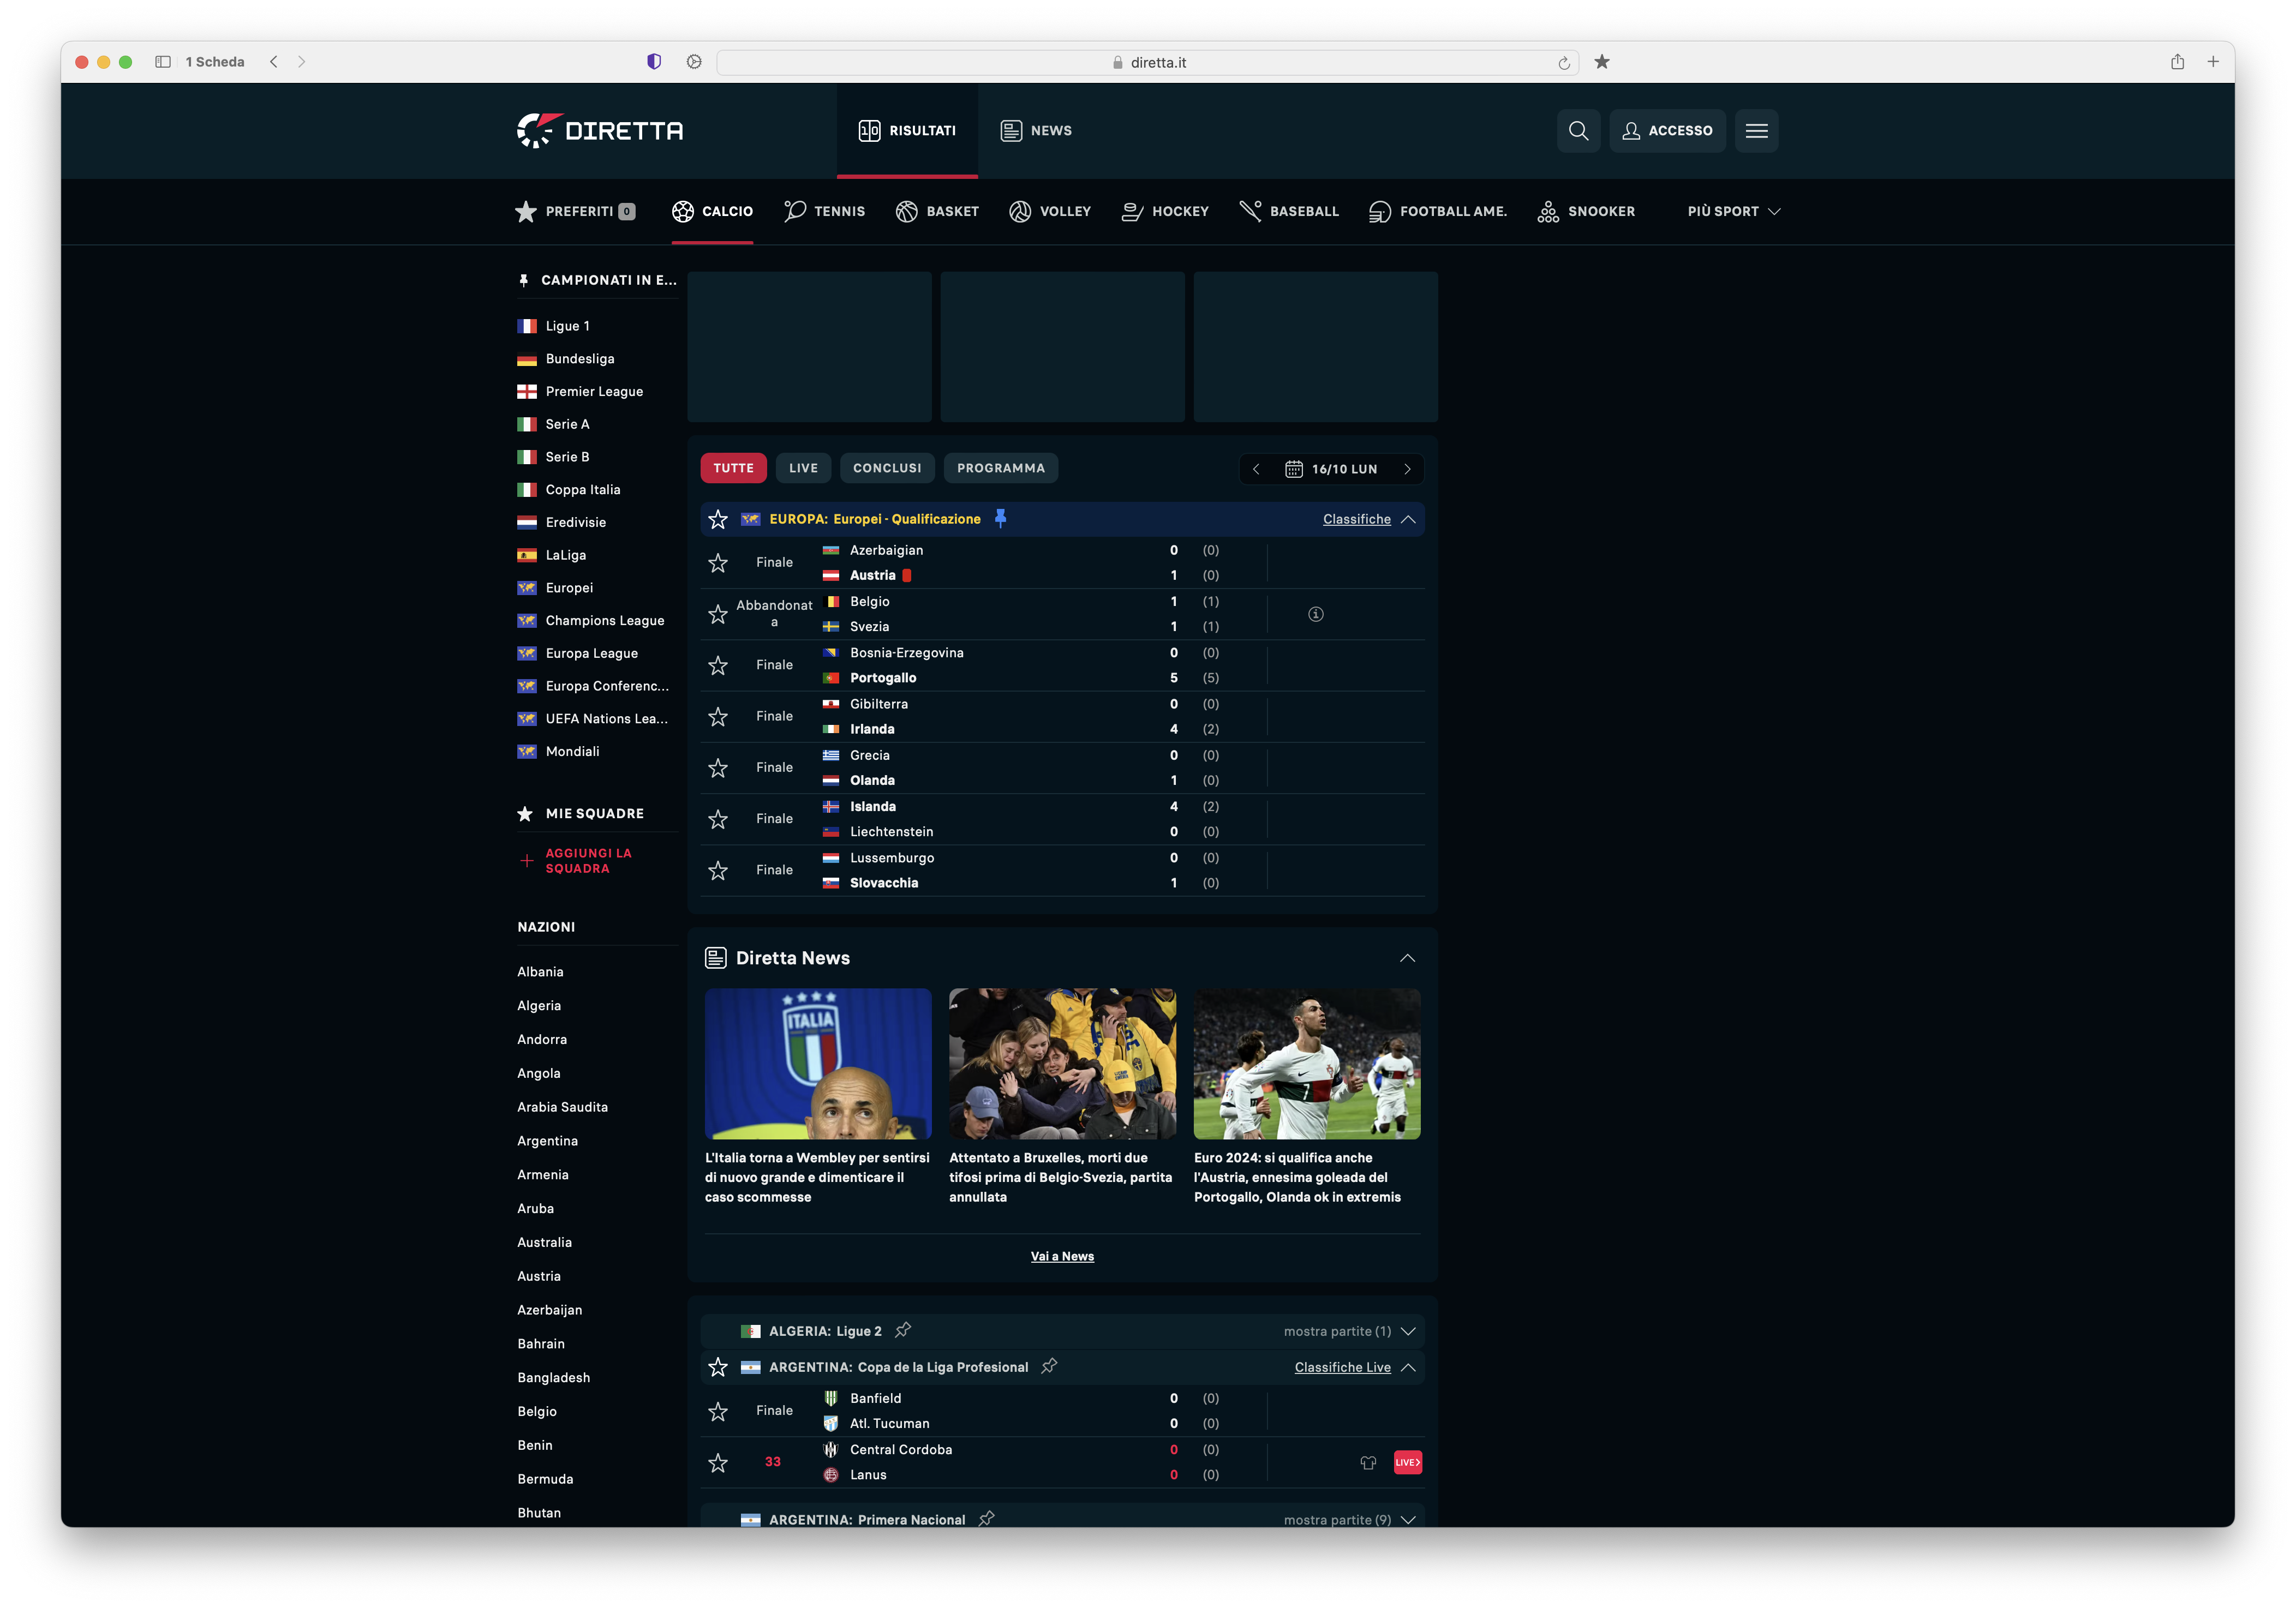Click the info icon on Belgio-Svezia match

1315,614
